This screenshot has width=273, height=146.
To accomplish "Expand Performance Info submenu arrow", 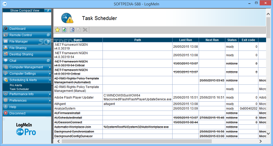I will [x=50, y=94].
